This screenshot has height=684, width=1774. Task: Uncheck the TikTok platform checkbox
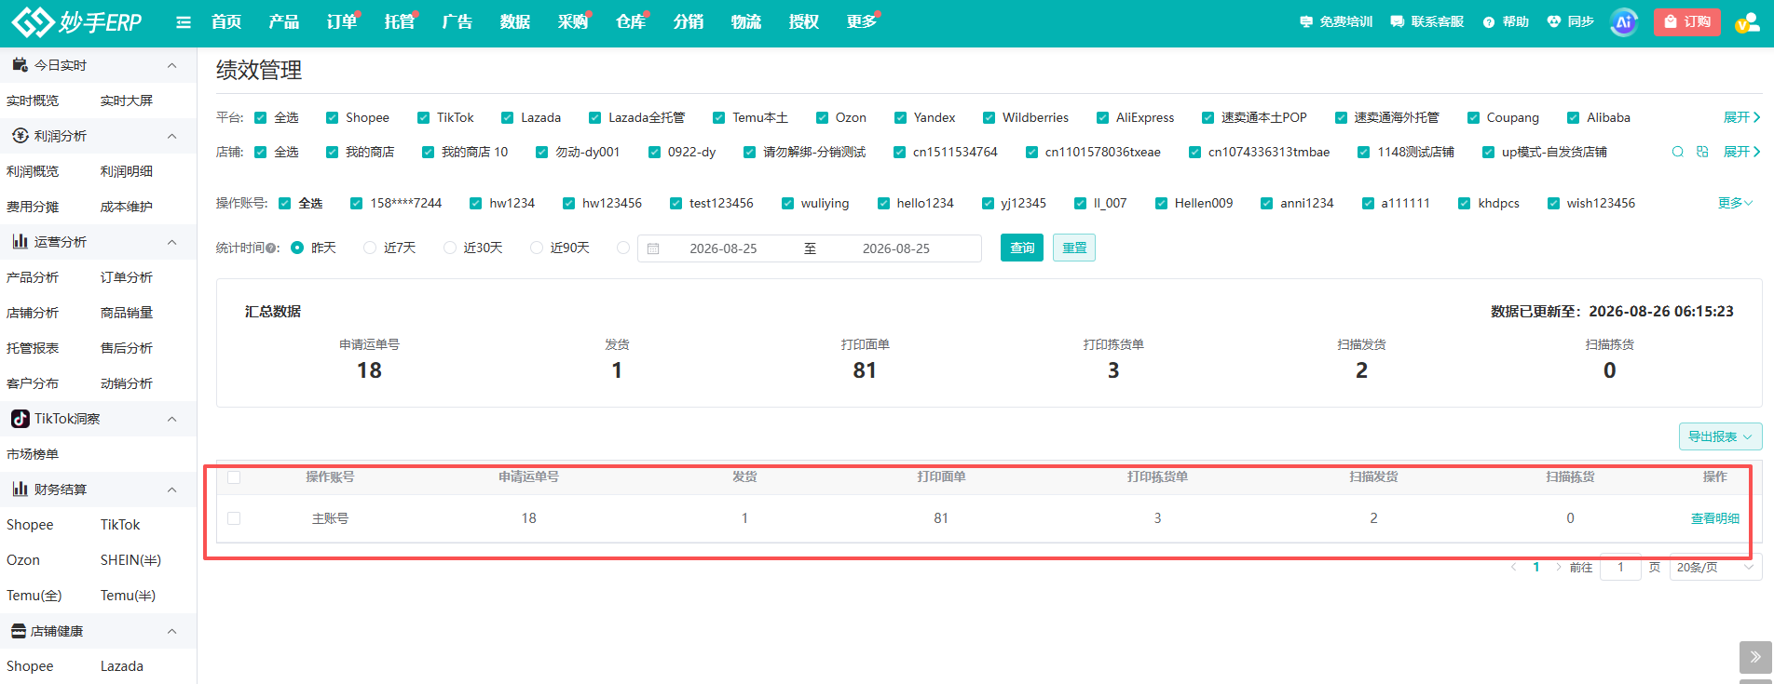423,117
